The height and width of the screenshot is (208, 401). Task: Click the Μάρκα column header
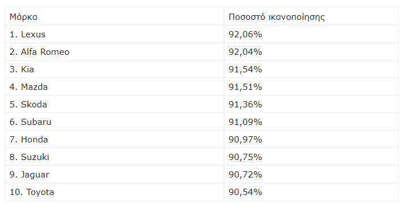tap(114, 16)
